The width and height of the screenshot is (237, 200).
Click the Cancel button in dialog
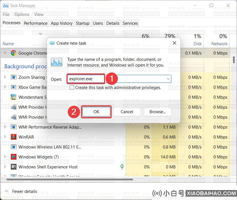127,112
